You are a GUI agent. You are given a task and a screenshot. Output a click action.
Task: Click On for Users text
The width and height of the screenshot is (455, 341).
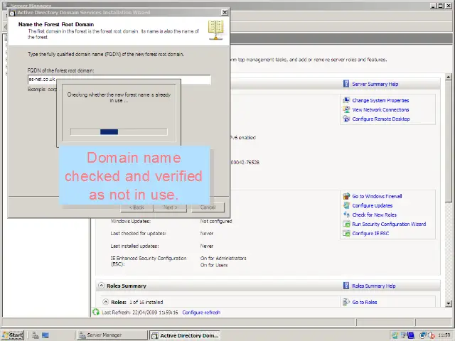tap(214, 265)
